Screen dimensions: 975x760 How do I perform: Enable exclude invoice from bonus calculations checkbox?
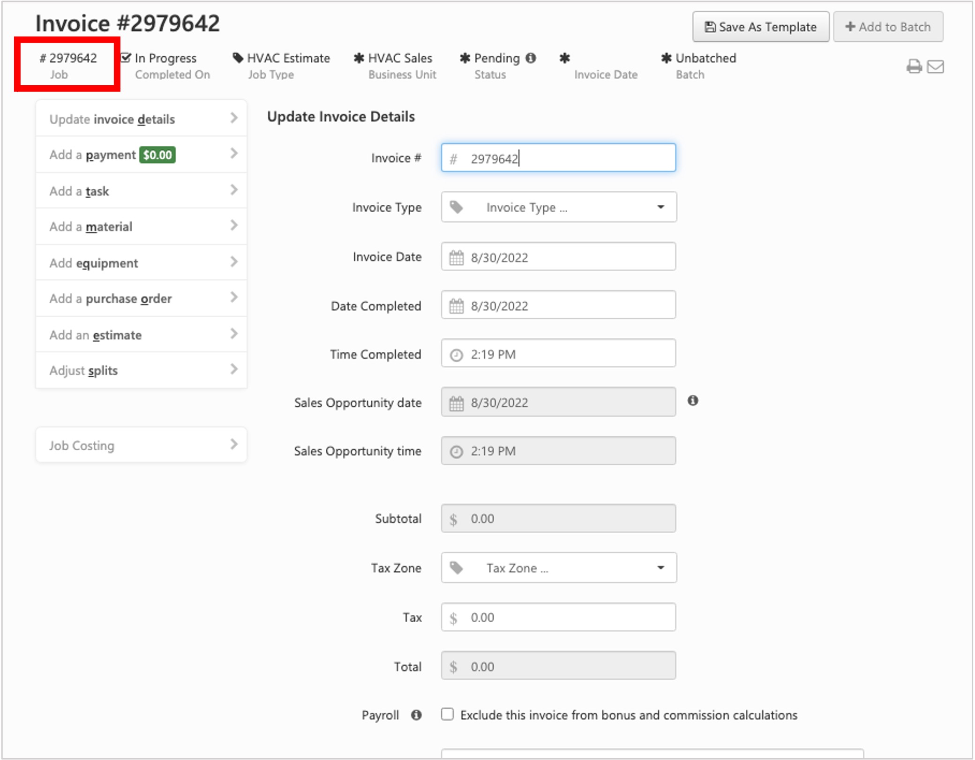click(447, 714)
